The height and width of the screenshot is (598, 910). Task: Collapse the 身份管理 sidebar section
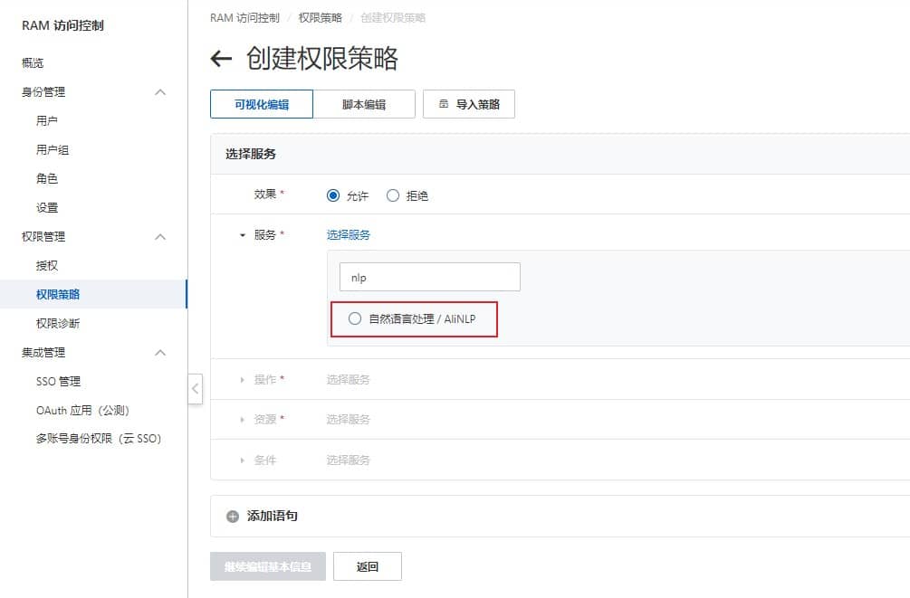tap(160, 92)
